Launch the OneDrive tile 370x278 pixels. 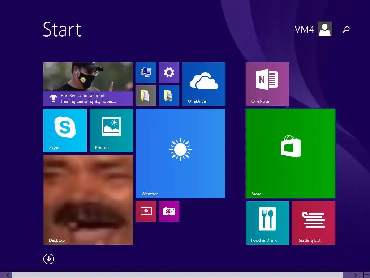204,84
